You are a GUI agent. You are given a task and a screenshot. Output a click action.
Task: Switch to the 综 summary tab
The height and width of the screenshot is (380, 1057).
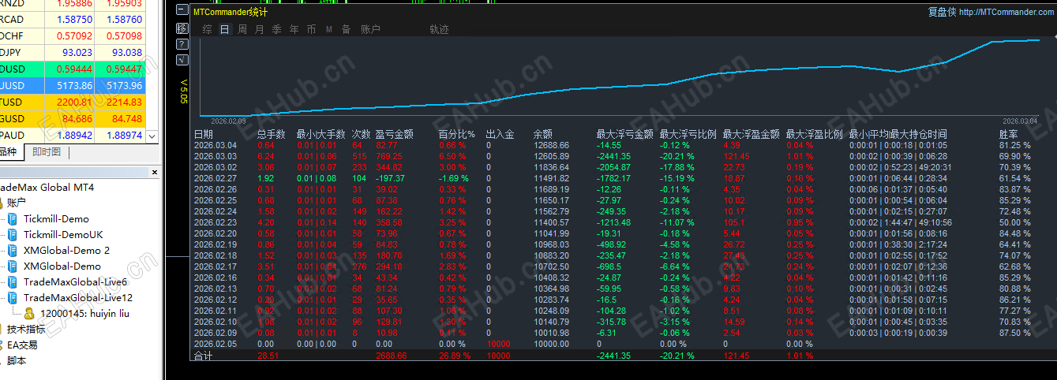208,29
